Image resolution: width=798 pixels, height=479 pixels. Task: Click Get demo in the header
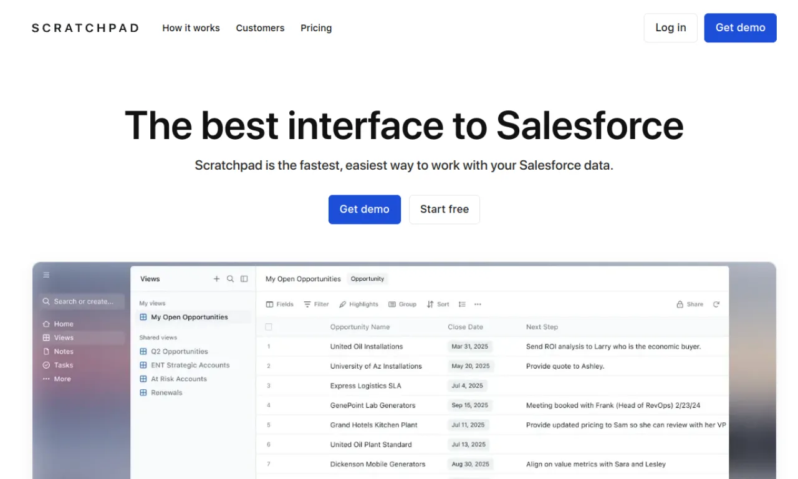pos(741,28)
